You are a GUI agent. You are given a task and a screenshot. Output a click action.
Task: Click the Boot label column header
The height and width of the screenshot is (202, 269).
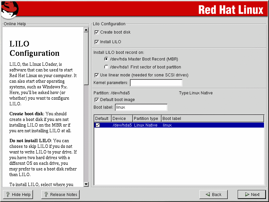pos(212,119)
